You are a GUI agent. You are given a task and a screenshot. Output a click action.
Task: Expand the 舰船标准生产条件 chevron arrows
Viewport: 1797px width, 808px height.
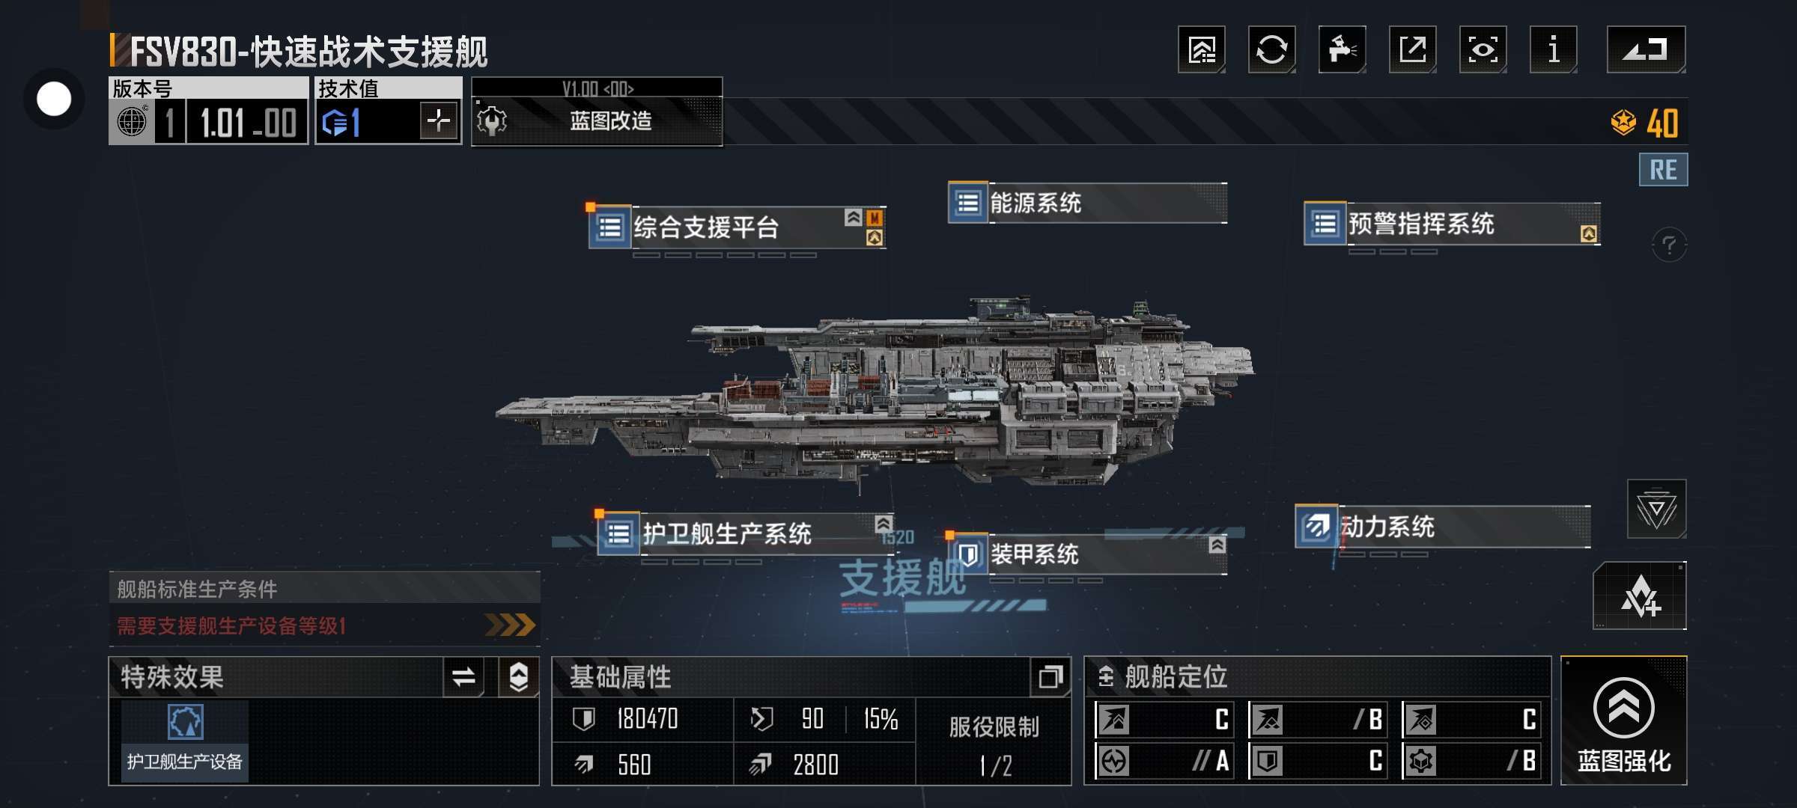pos(510,625)
